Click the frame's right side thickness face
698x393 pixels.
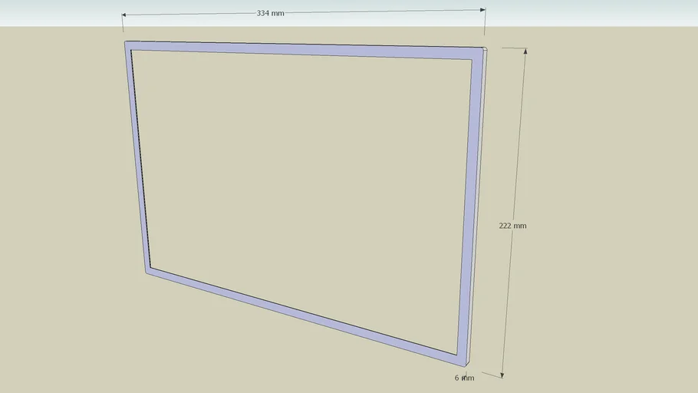point(479,207)
